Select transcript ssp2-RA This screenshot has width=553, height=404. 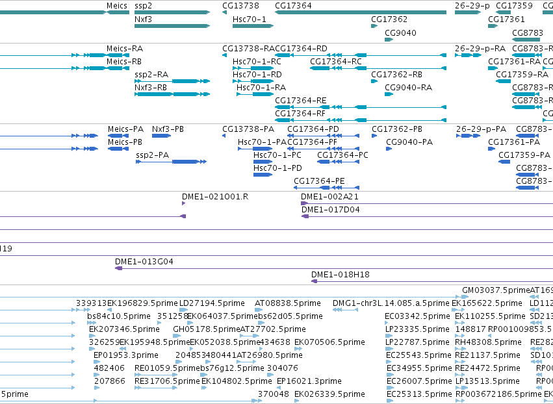point(151,75)
